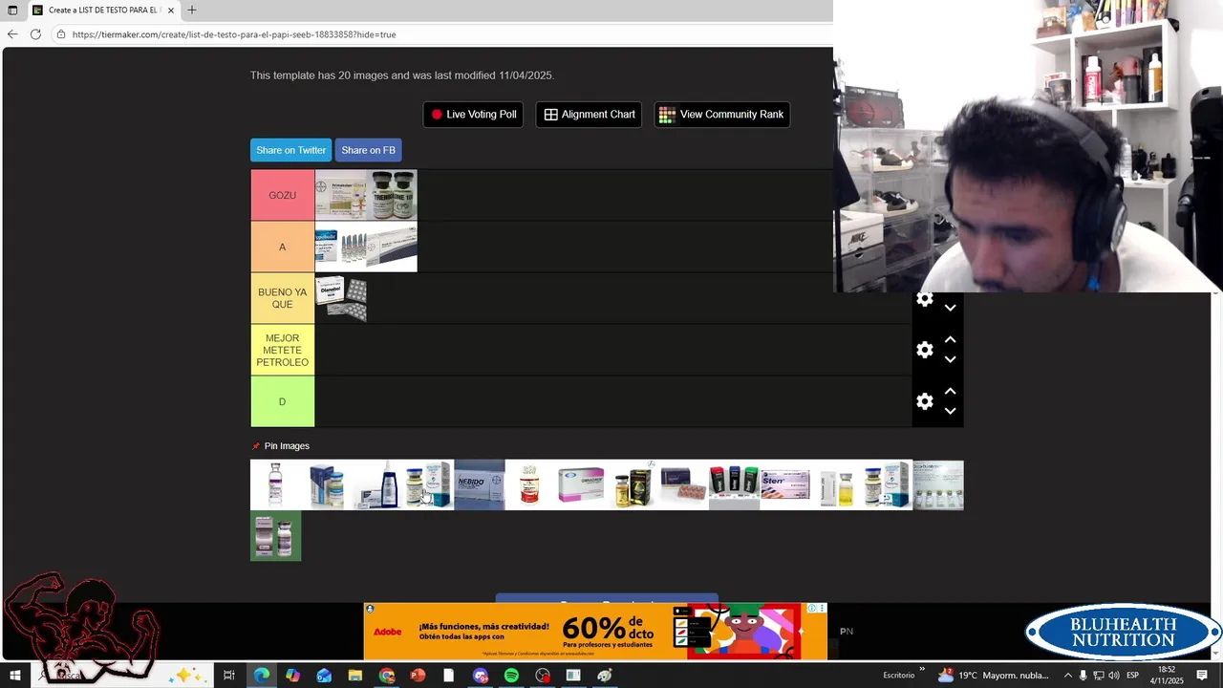Viewport: 1223px width, 688px height.
Task: Move MEJOR METETE PETROLEO row up
Action: (950, 340)
